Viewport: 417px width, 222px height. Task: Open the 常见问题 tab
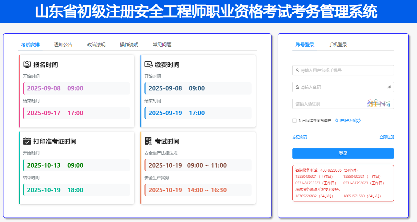[162, 45]
